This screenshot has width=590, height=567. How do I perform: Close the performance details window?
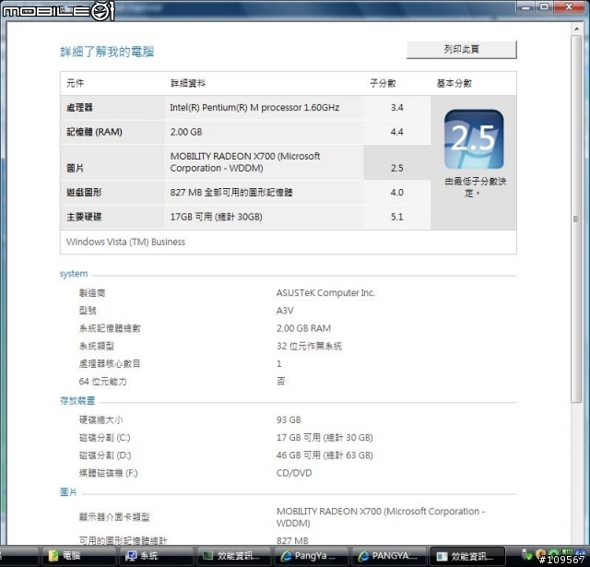(570, 6)
